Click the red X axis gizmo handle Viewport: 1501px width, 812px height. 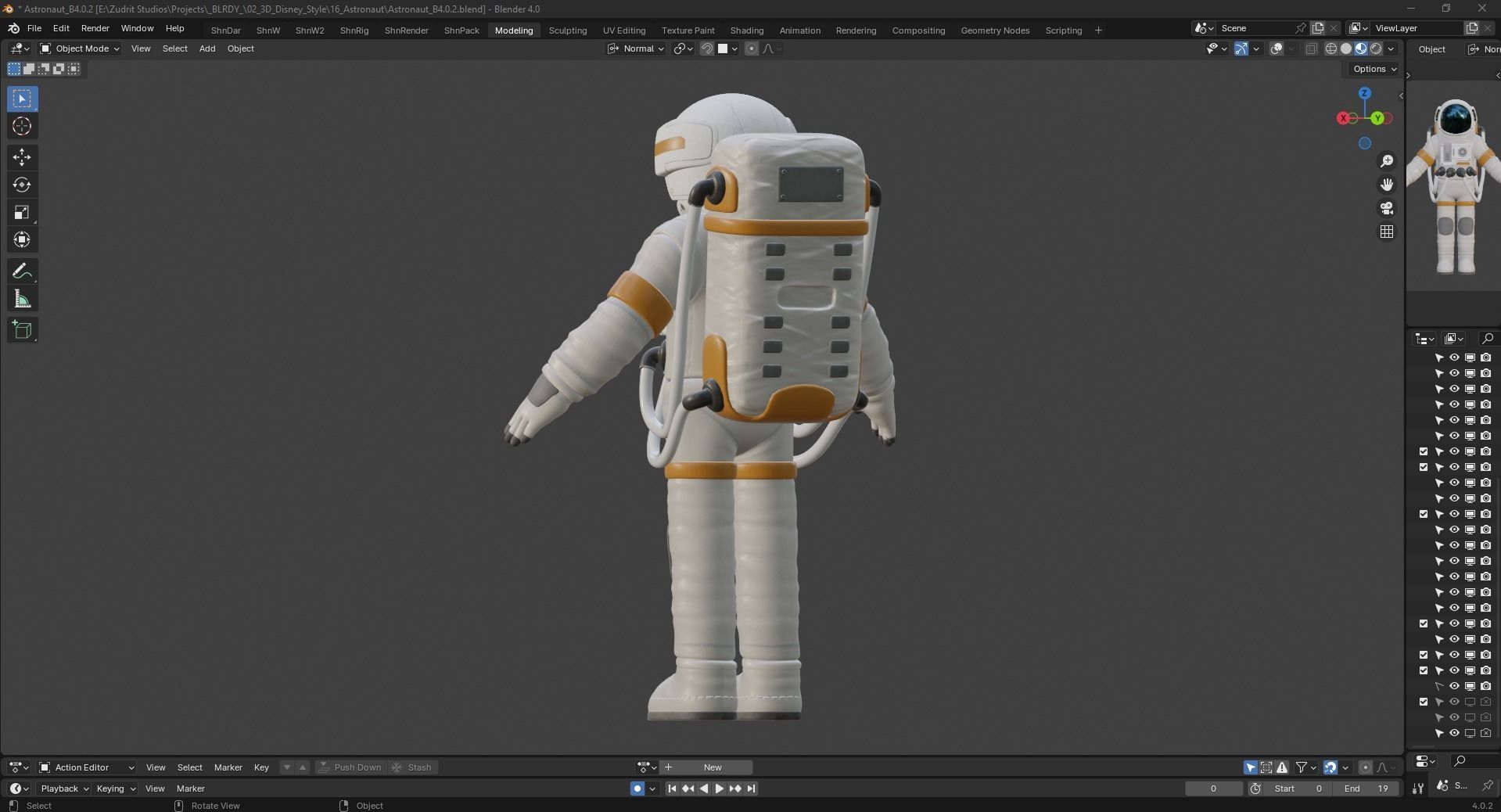pos(1343,118)
